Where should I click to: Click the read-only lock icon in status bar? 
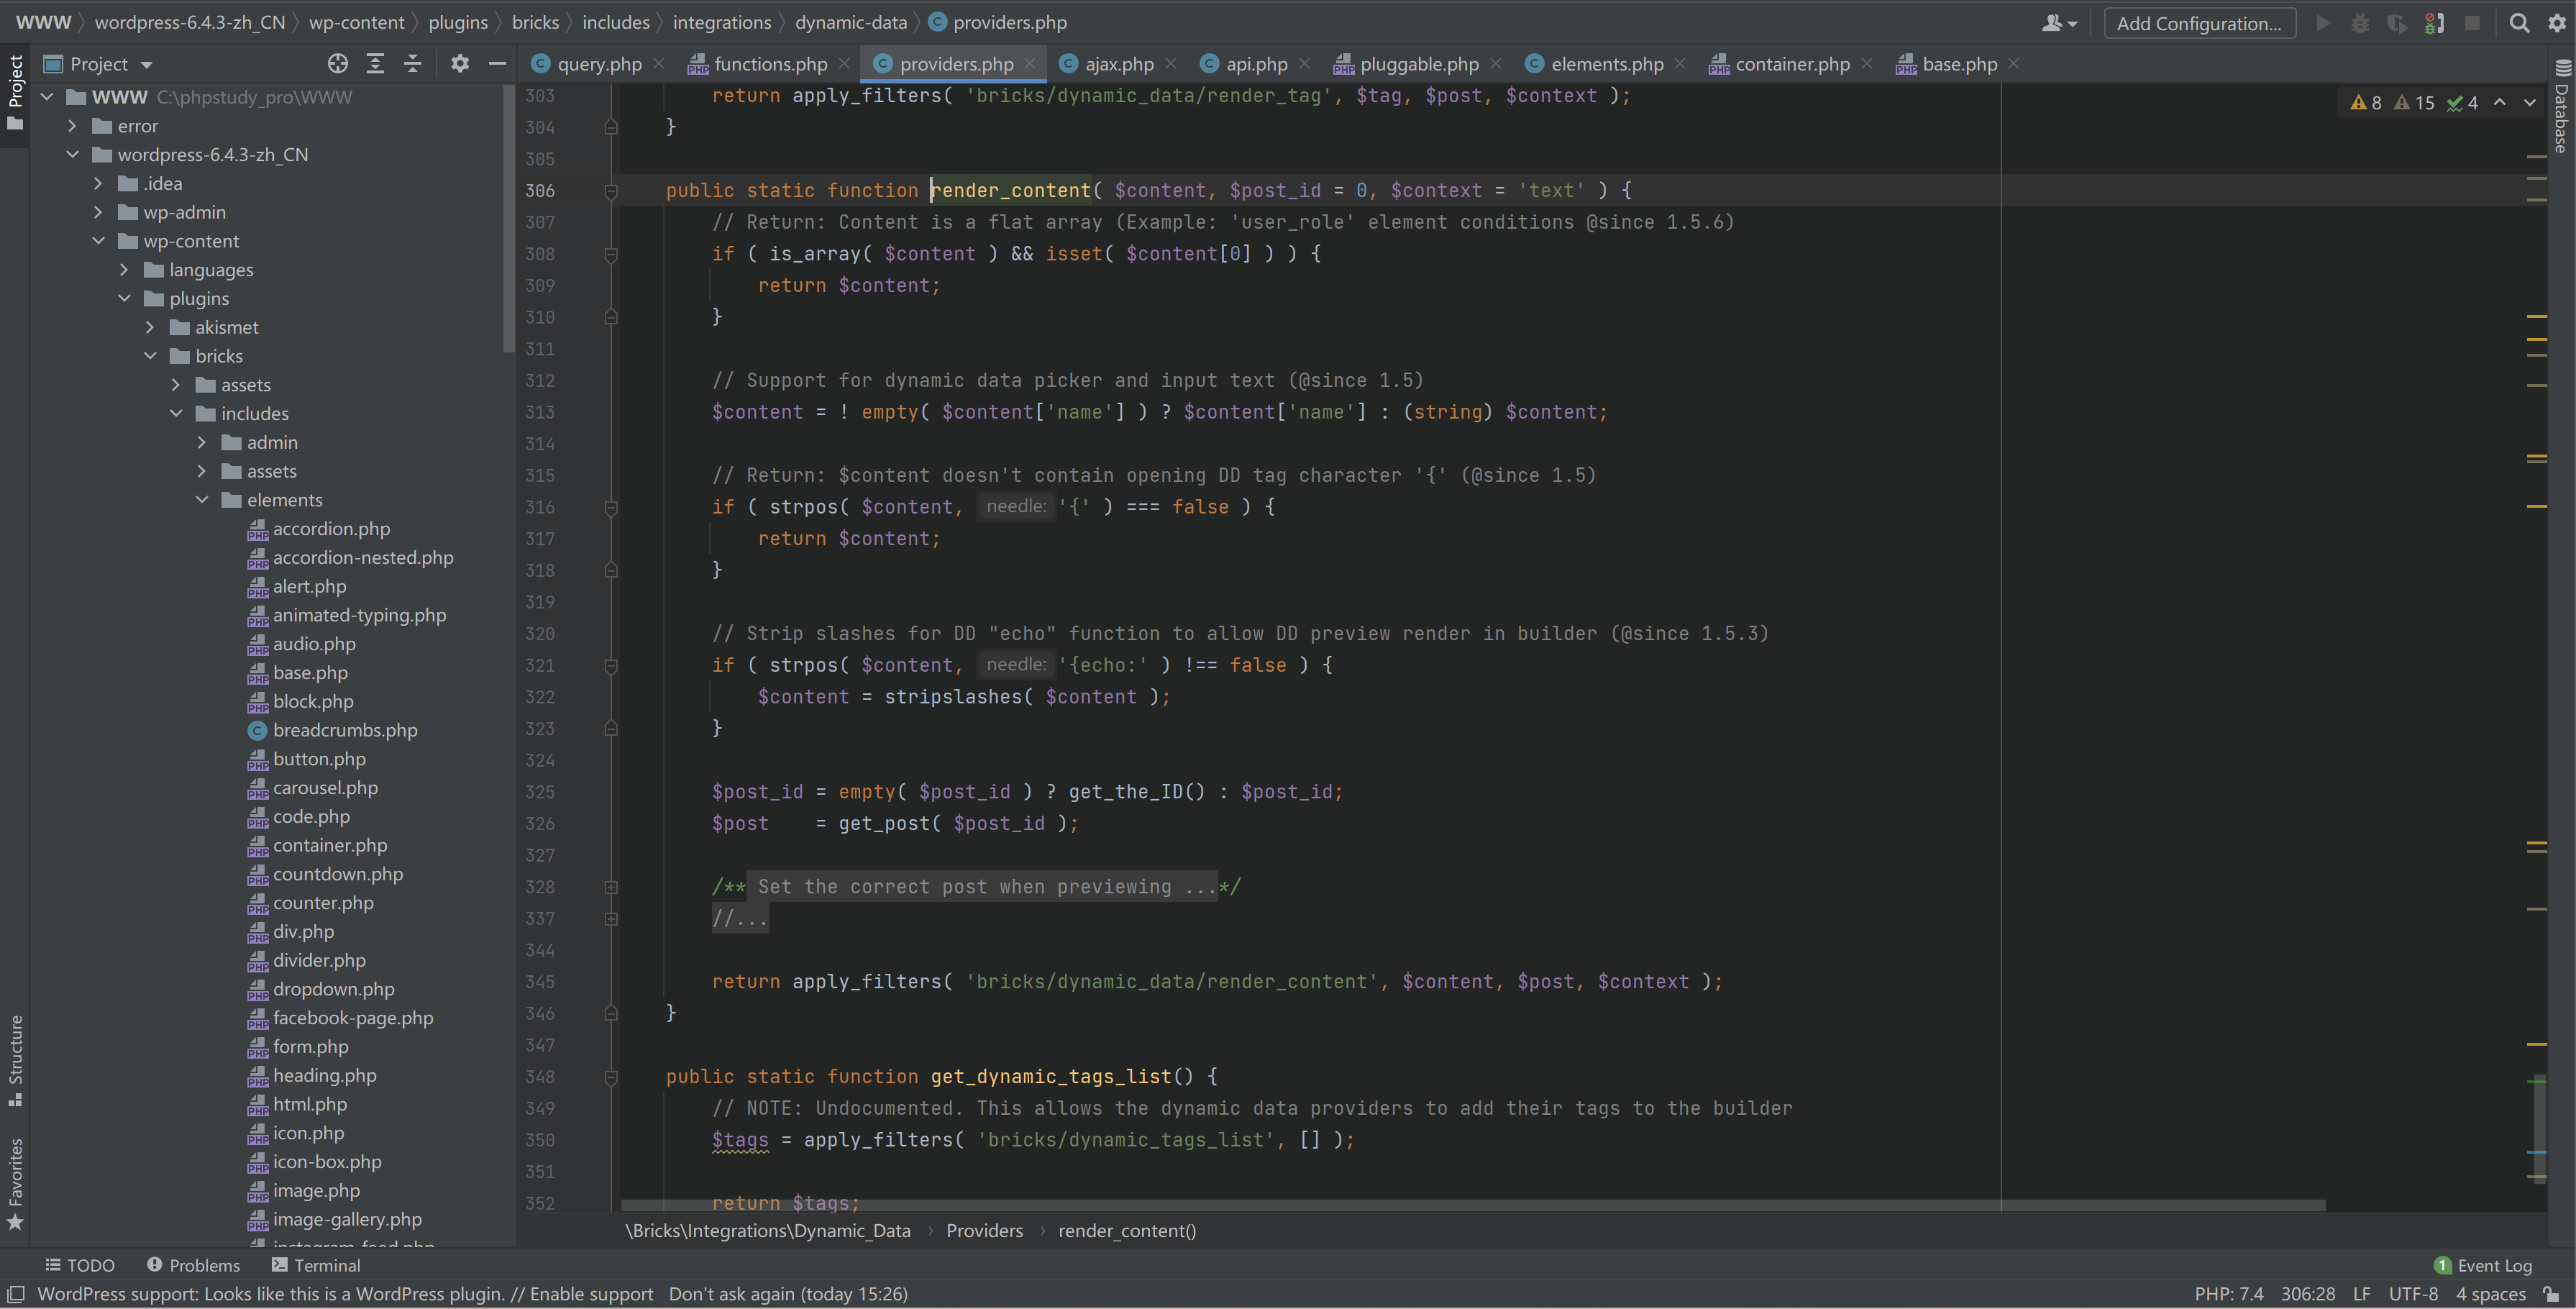coord(2551,1294)
